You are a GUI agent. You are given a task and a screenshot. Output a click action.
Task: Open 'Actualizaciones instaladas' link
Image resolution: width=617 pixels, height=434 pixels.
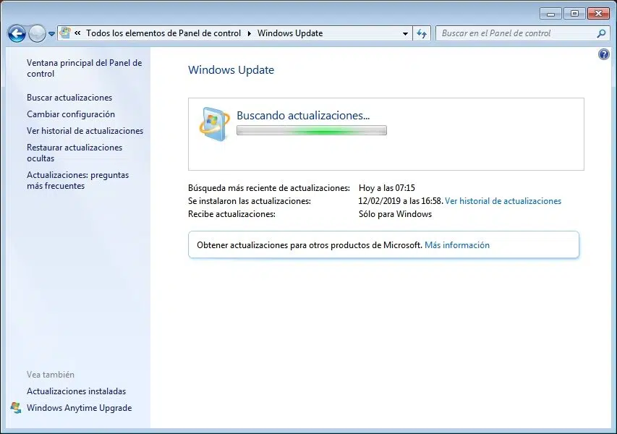(x=77, y=391)
